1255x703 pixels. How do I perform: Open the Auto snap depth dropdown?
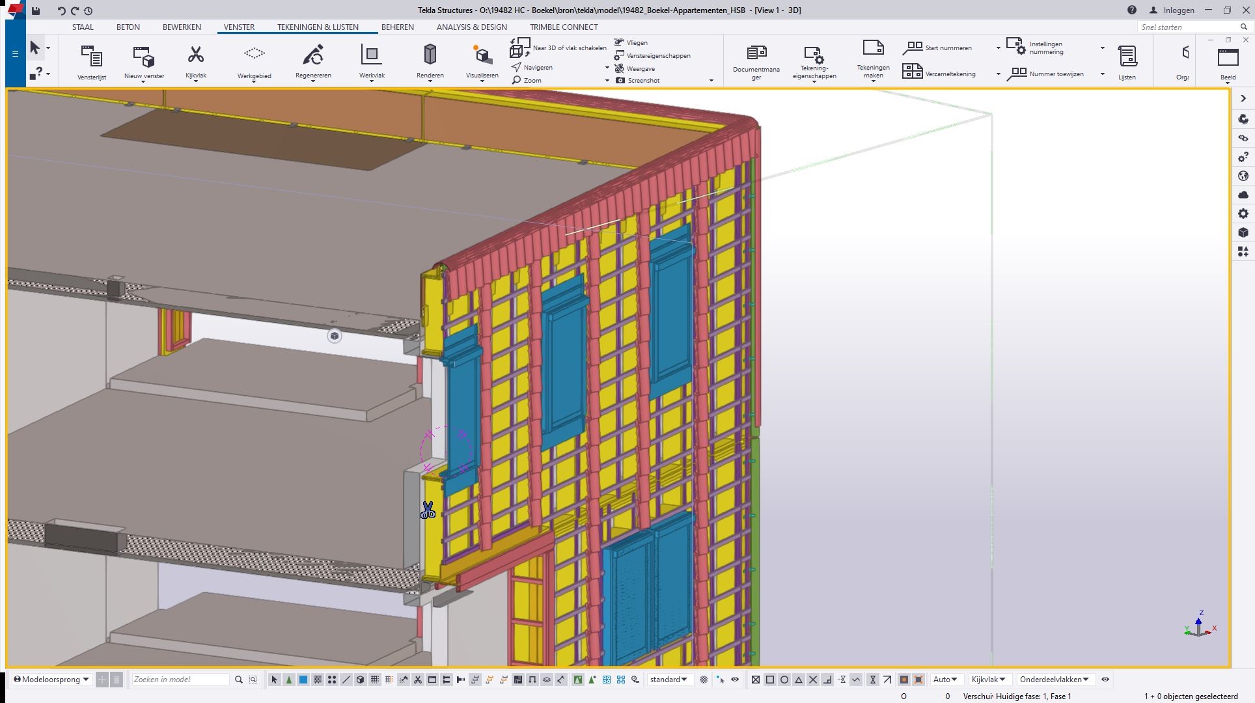point(945,680)
